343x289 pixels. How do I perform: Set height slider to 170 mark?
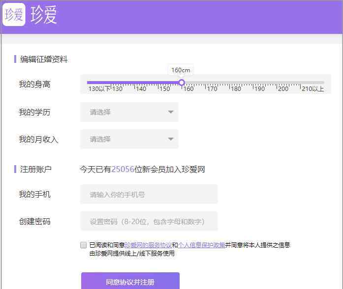click(x=205, y=83)
